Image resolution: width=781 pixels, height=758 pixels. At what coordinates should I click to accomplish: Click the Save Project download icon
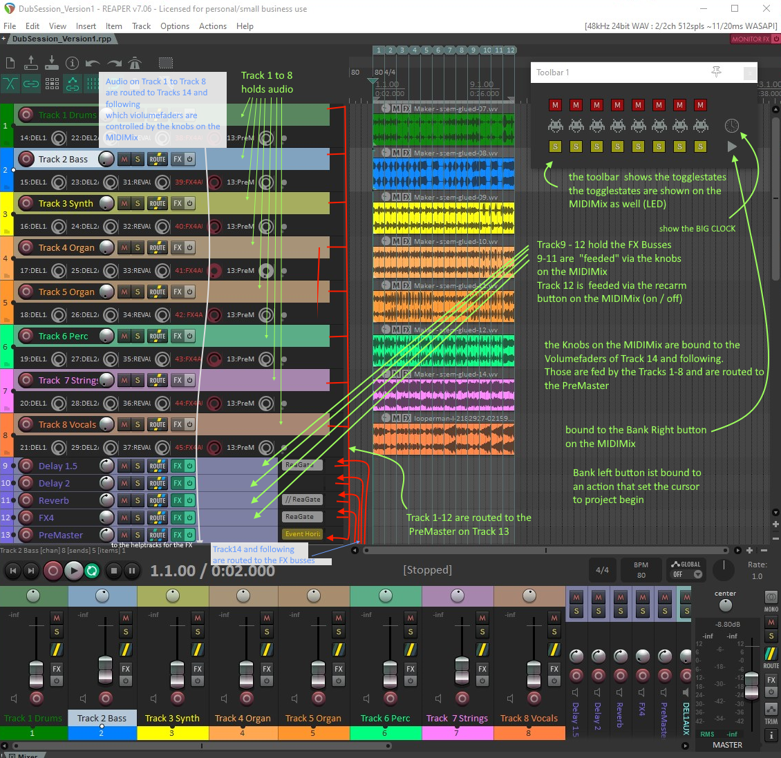[x=51, y=64]
